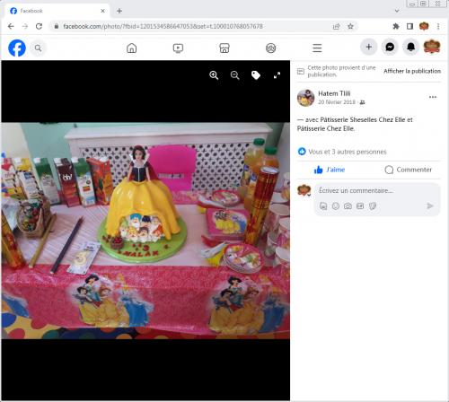Open the Watch video icon
The image size is (449, 402).
click(x=178, y=48)
